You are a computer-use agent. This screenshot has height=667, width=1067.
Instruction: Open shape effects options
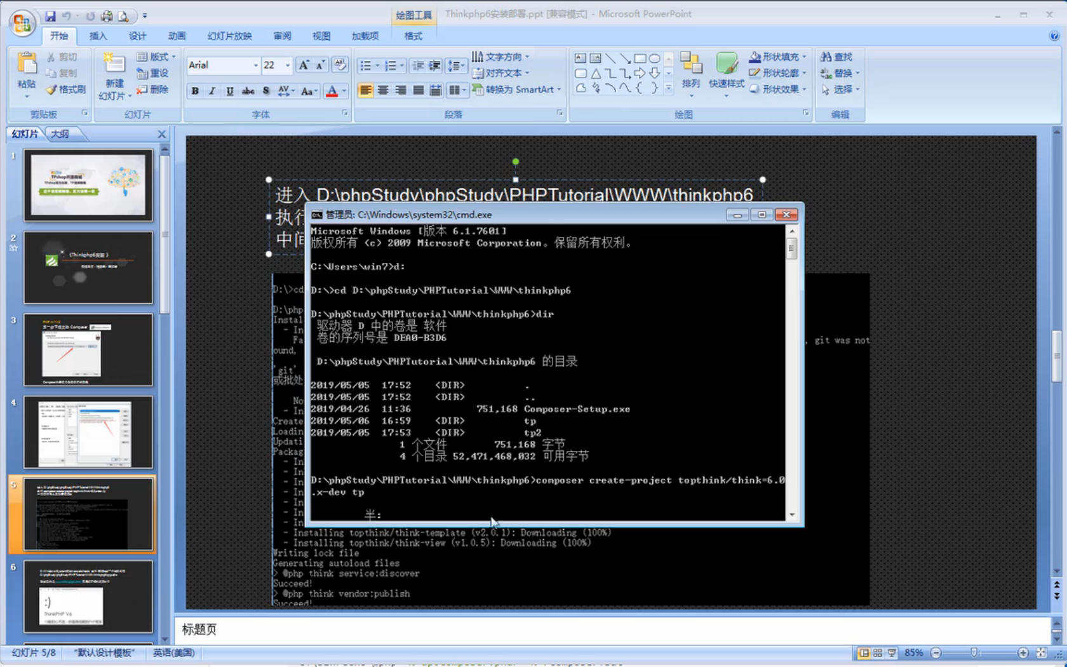pos(778,90)
